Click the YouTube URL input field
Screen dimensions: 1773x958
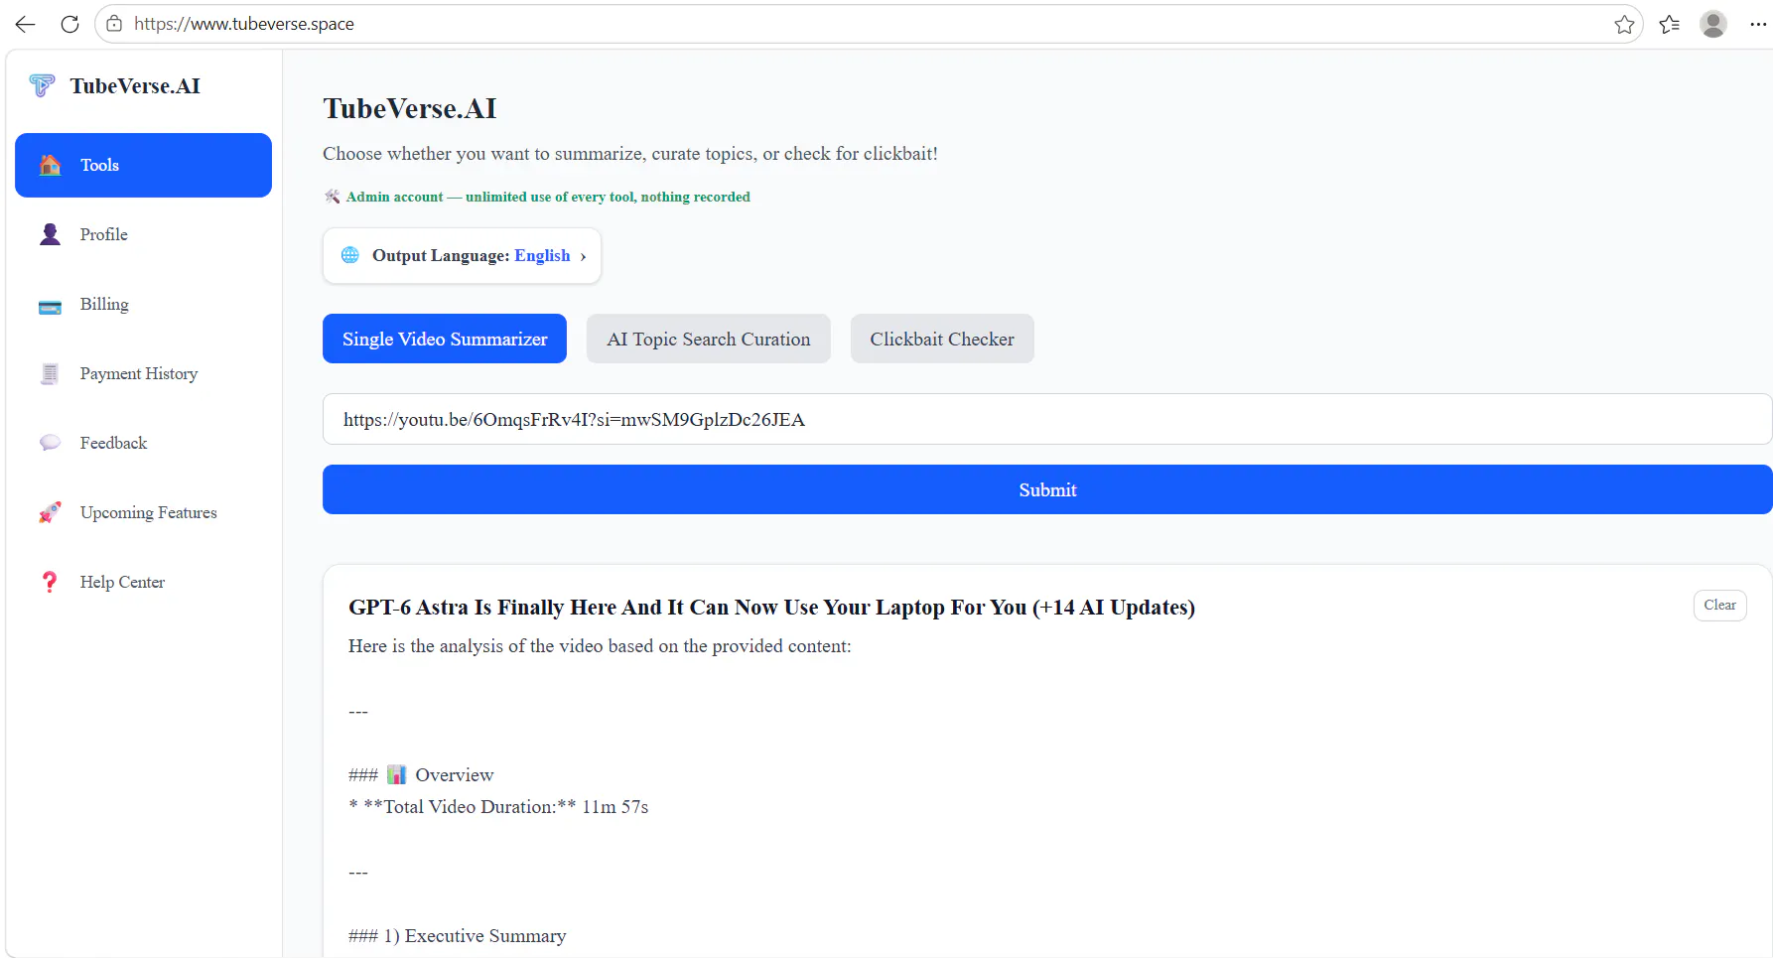coord(1047,419)
